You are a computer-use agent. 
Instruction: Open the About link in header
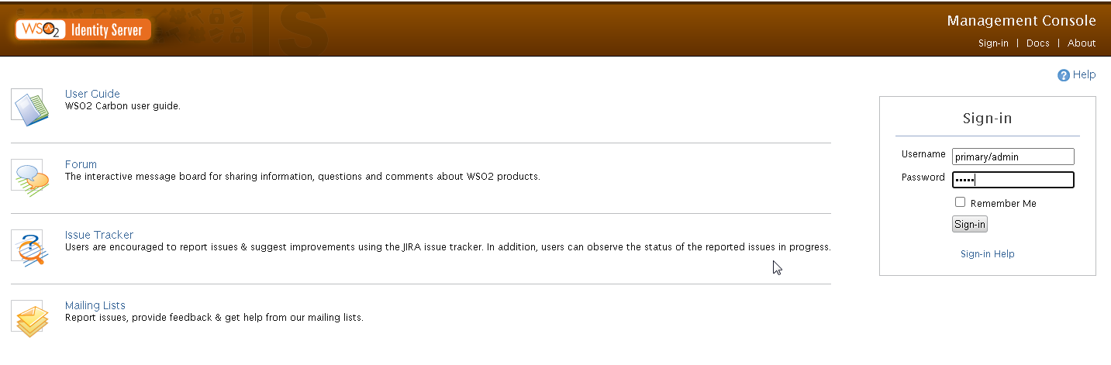[x=1082, y=43]
